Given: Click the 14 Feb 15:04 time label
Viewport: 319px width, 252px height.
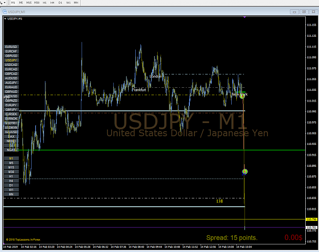Looking at the screenshot, I should click(244, 247).
